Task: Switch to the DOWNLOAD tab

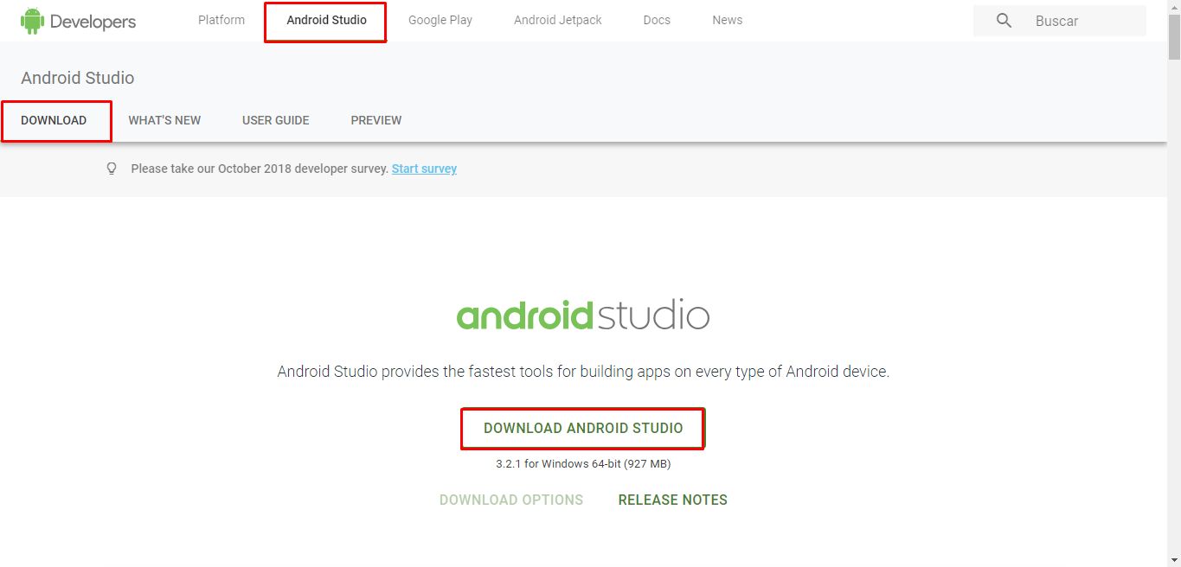Action: point(54,120)
